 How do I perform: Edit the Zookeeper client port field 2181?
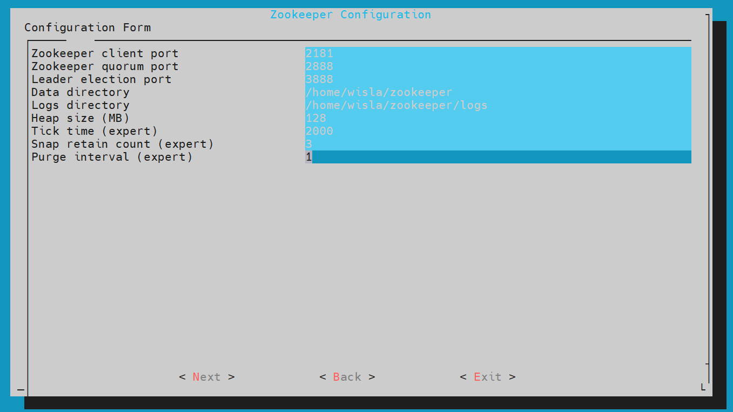(498, 53)
